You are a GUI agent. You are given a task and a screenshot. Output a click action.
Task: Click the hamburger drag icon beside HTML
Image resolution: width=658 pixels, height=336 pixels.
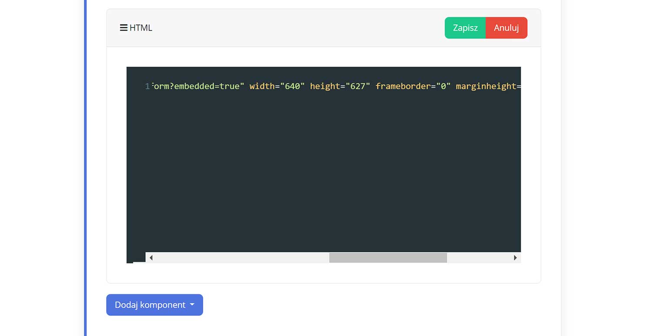pos(123,28)
